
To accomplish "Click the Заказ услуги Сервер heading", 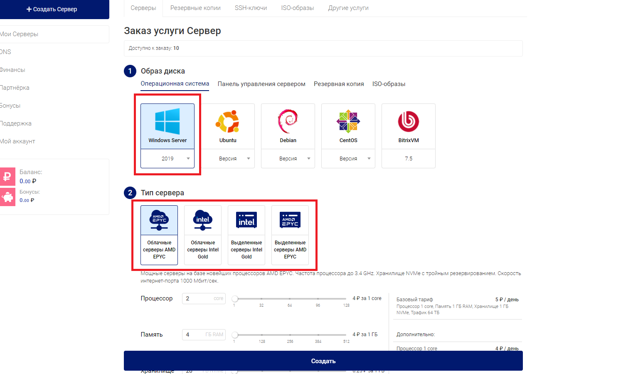I will pyautogui.click(x=172, y=31).
